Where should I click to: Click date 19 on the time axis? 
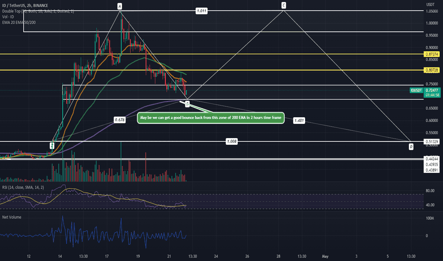coord(138,256)
